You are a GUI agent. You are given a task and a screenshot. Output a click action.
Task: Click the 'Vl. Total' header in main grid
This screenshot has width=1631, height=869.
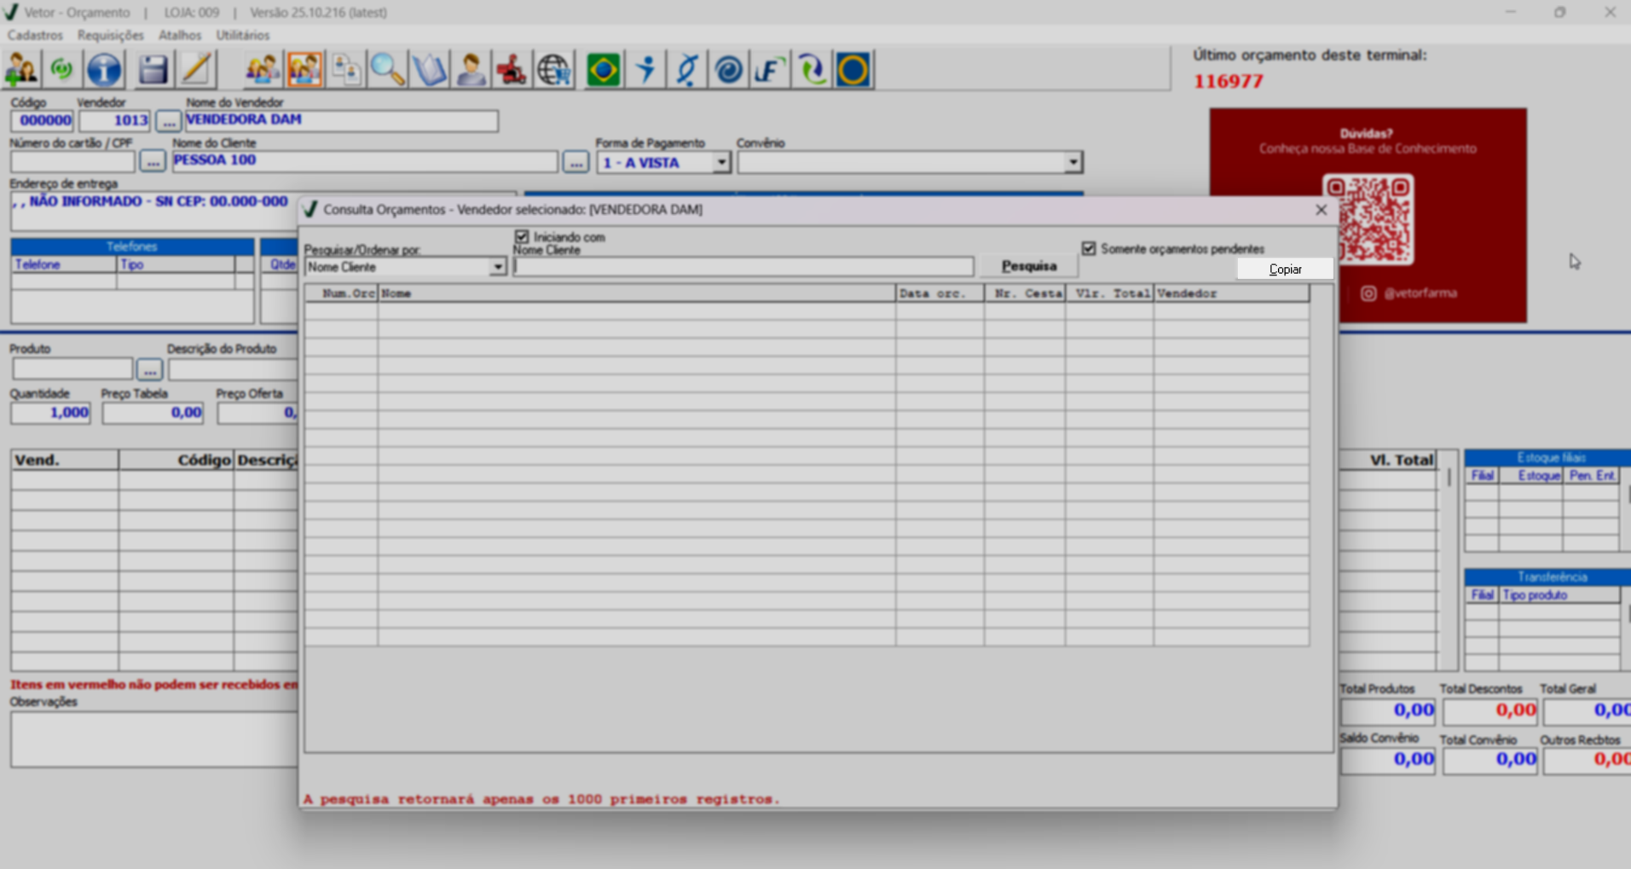pos(1387,460)
